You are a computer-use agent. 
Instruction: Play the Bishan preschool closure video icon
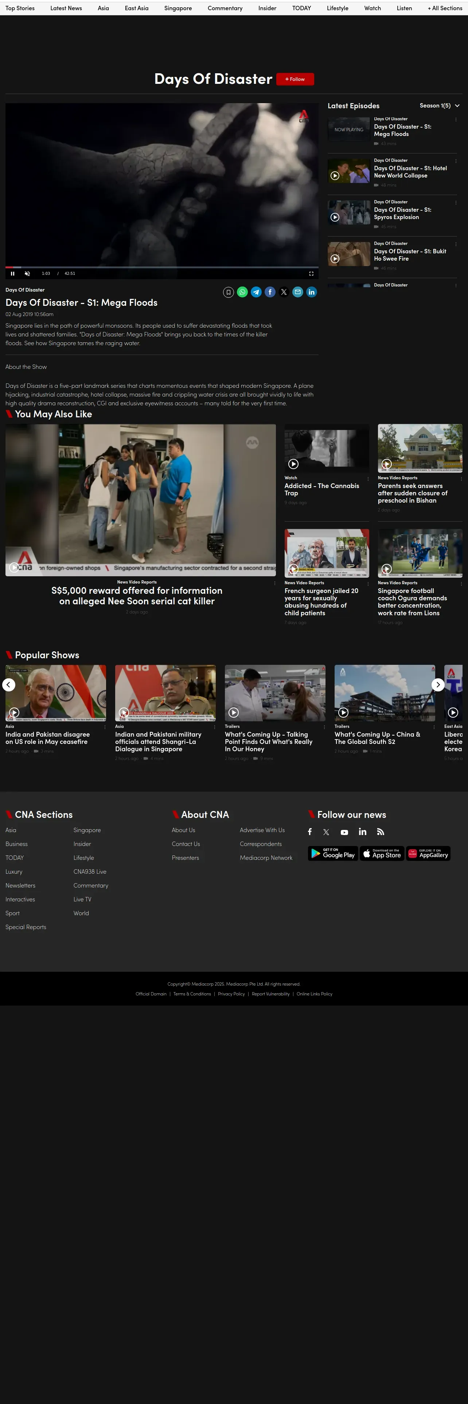point(387,464)
